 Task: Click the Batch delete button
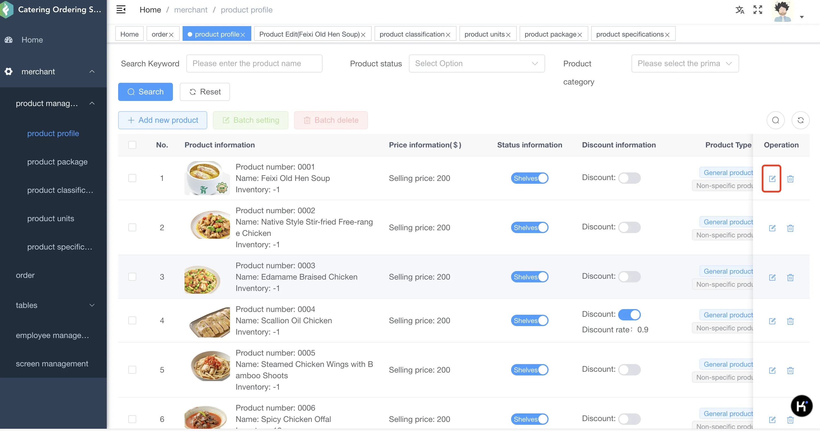331,120
